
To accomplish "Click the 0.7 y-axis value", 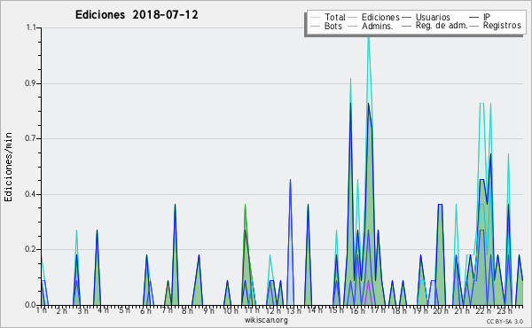I will tap(30, 138).
